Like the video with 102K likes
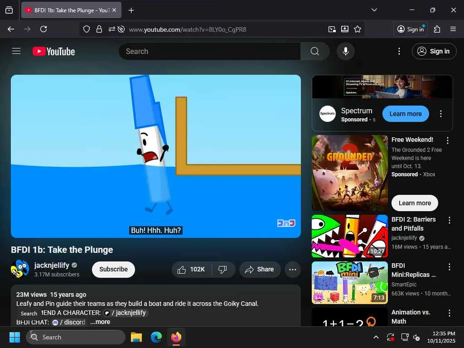This screenshot has width=464, height=348. 191,269
